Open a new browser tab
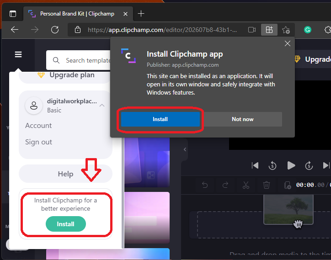 pos(141,14)
